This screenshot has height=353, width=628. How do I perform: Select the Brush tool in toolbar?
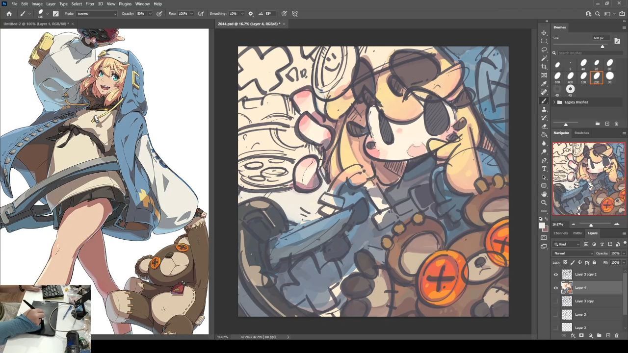click(x=544, y=101)
